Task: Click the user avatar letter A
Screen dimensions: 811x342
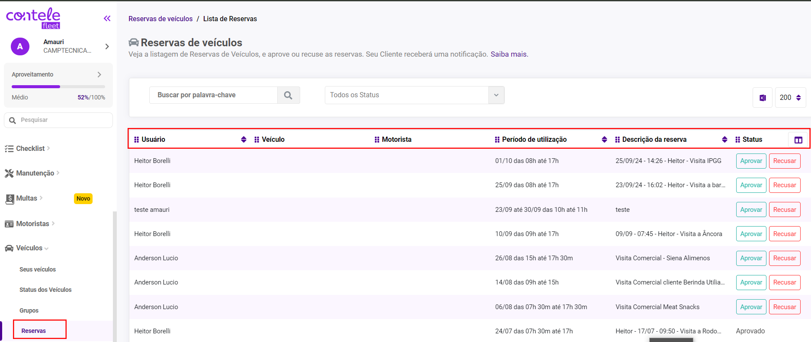Action: [20, 46]
